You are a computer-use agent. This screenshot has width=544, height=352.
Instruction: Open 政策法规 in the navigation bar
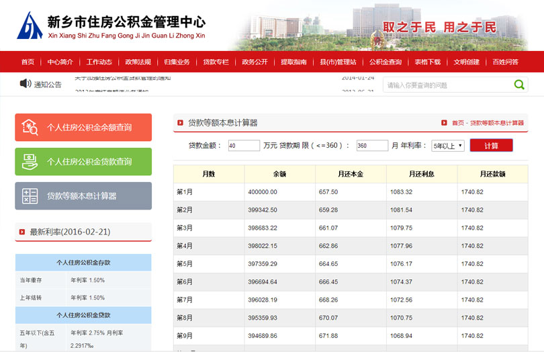138,62
